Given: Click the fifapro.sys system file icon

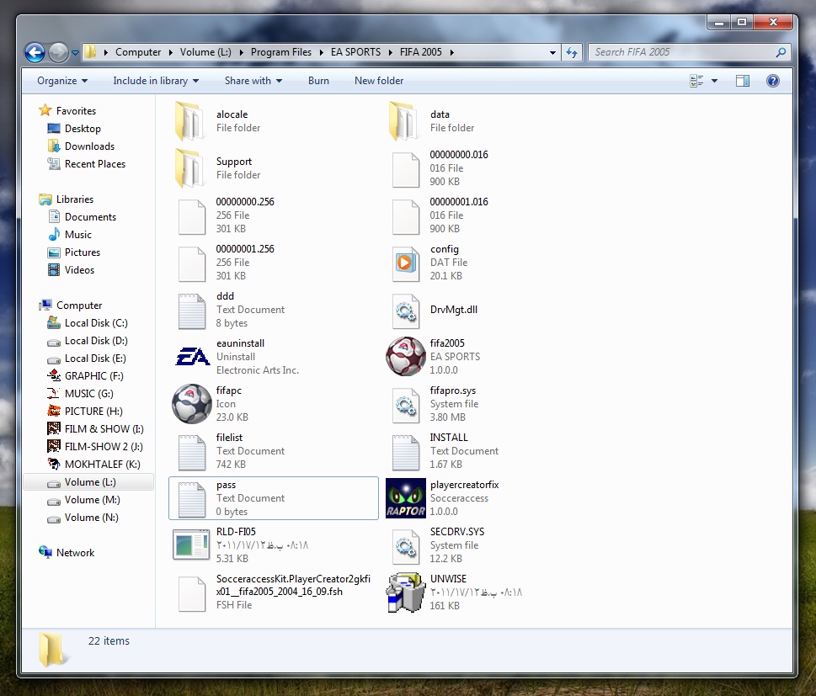Looking at the screenshot, I should (405, 404).
